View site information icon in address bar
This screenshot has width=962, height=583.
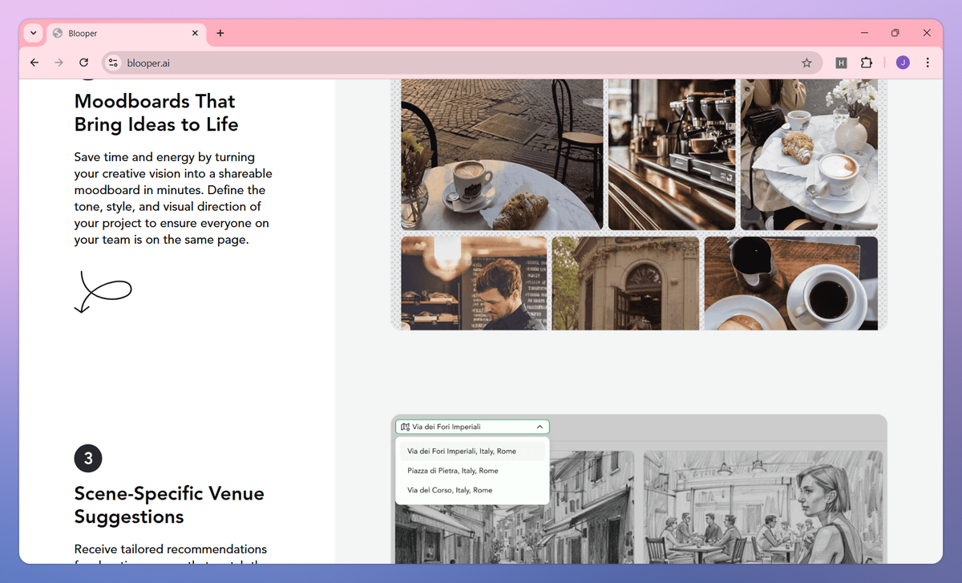113,63
